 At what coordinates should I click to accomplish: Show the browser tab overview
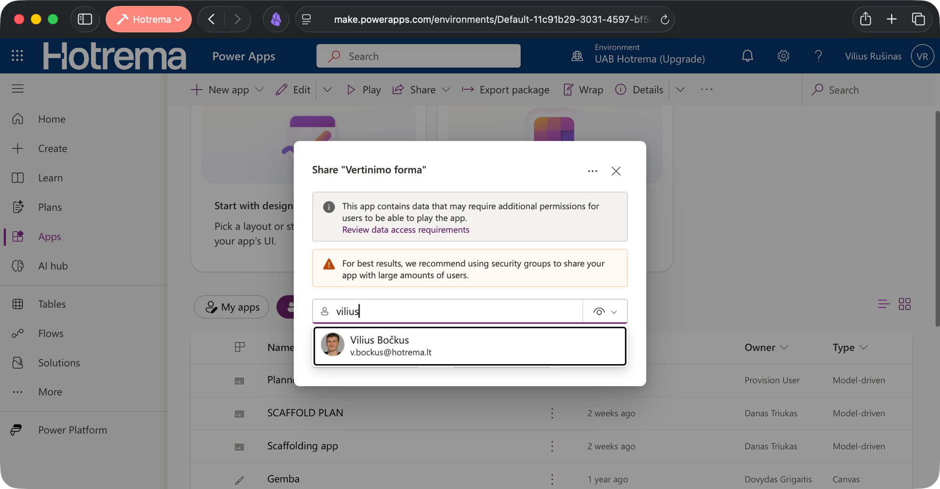click(x=918, y=19)
